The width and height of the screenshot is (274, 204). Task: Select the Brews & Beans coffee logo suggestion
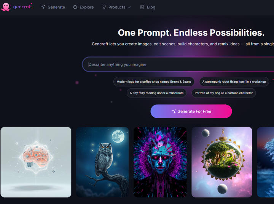point(154,82)
